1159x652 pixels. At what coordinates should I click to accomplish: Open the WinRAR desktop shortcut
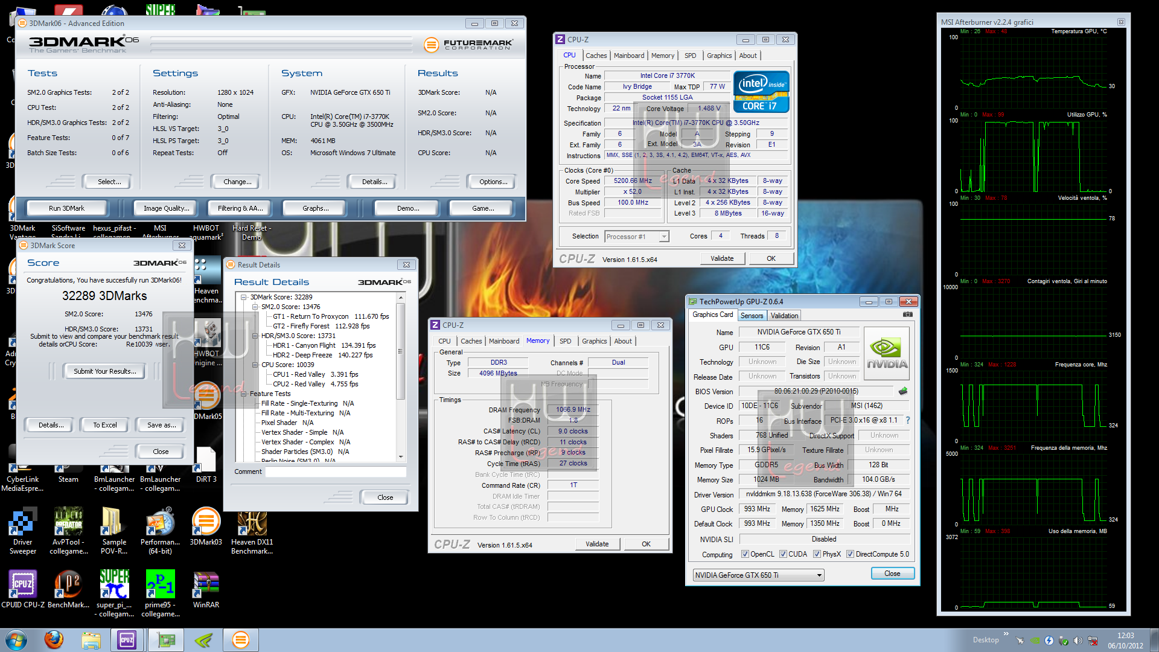pos(206,589)
